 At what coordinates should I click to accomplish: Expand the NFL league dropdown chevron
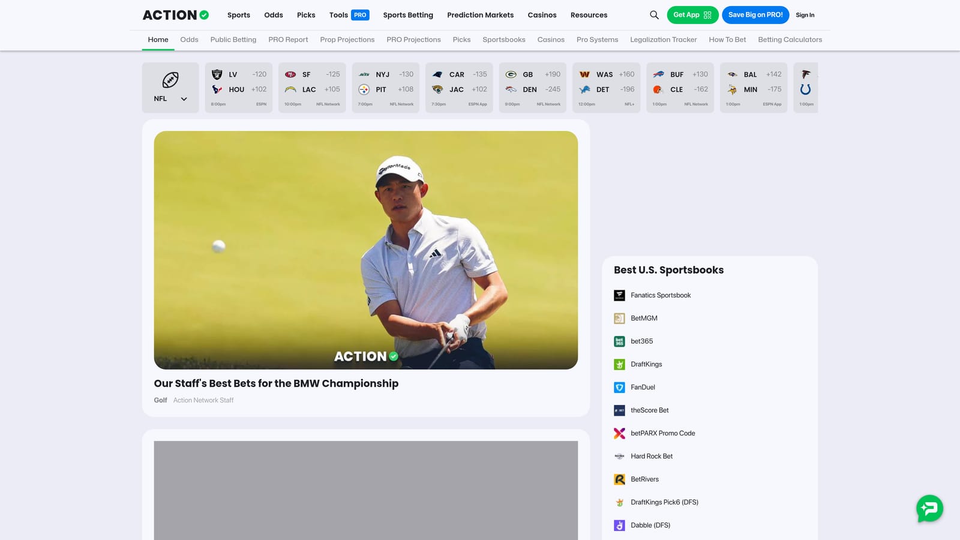[184, 99]
